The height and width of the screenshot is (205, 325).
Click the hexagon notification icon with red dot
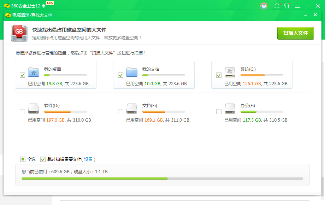277,6
